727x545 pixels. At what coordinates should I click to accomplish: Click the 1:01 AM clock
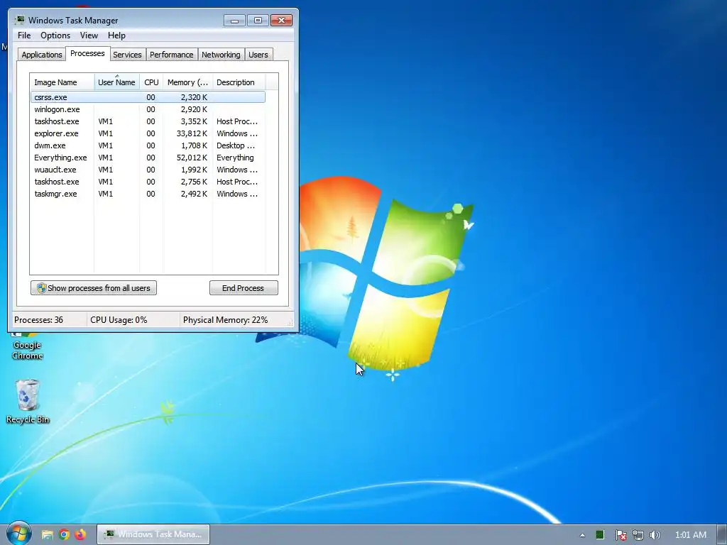(690, 535)
